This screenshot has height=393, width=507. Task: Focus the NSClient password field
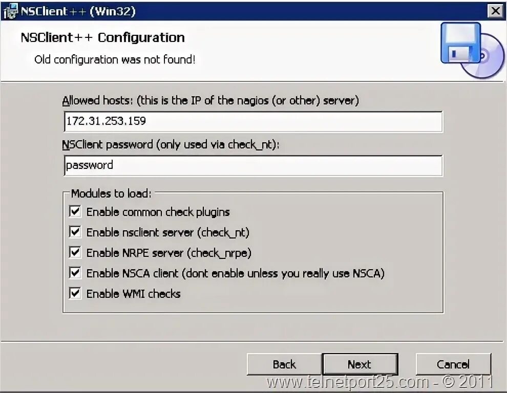(253, 165)
